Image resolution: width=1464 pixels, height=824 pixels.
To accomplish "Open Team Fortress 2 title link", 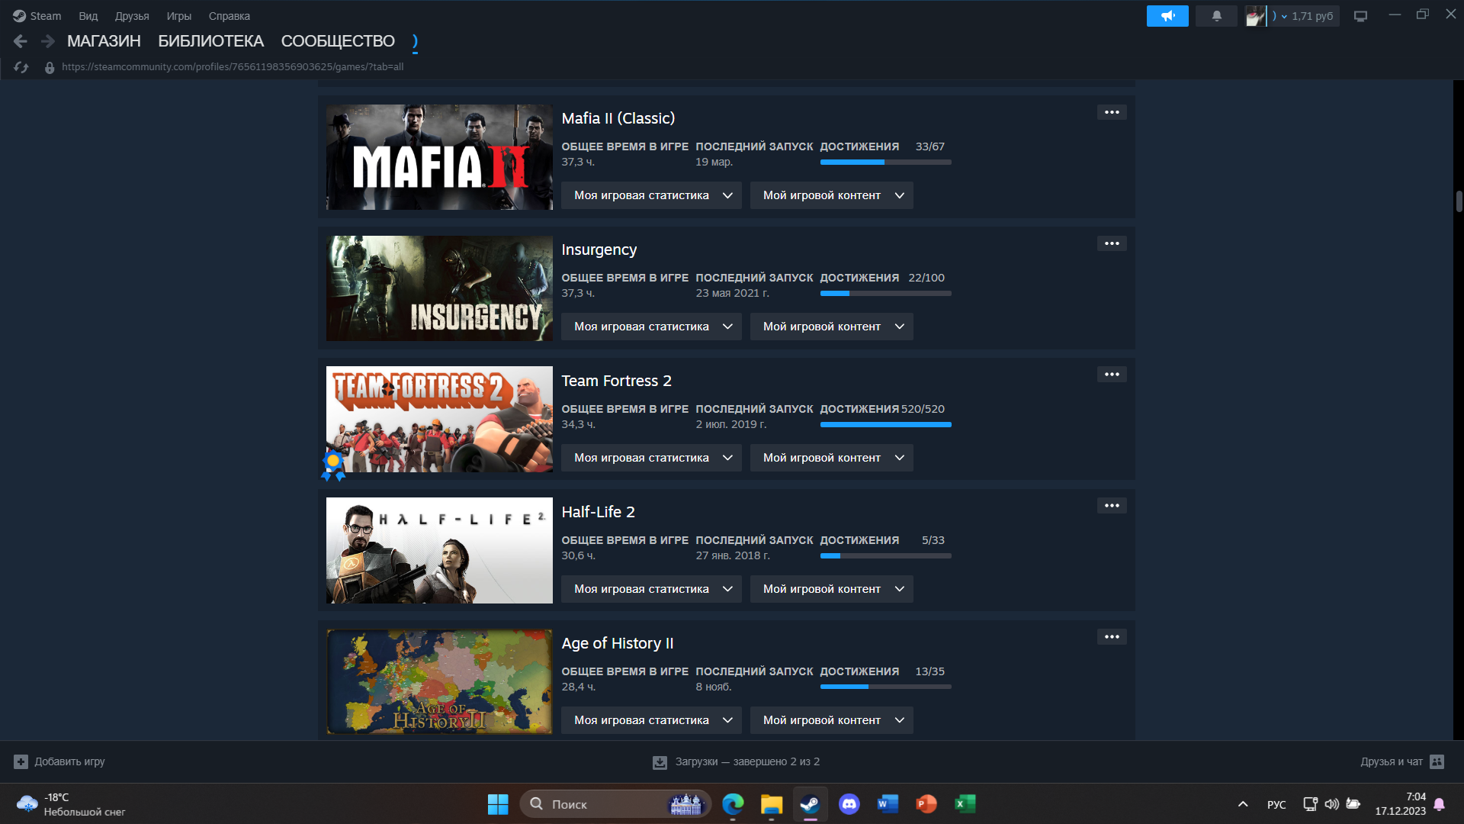I will click(x=617, y=381).
